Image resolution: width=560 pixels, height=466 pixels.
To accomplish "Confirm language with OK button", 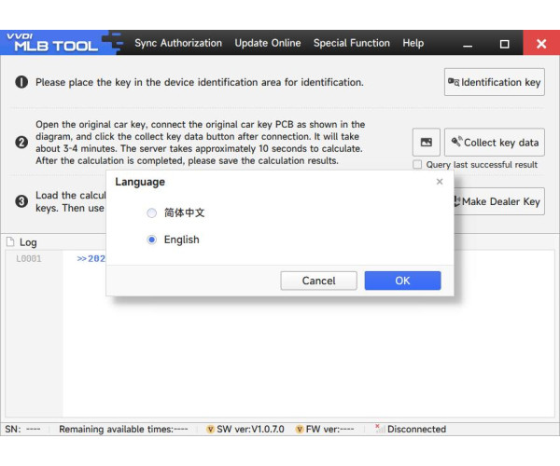I will [402, 281].
